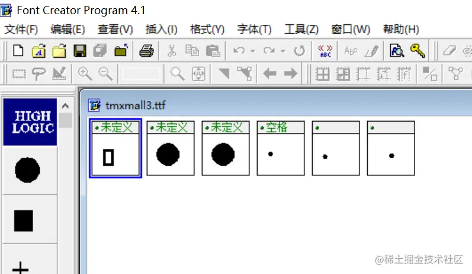Go to previous glyph with left arrow
The width and height of the screenshot is (472, 274).
coord(269,74)
